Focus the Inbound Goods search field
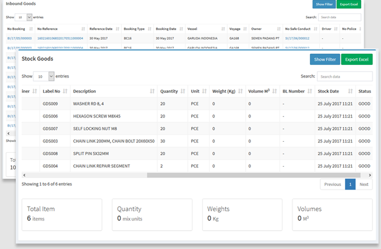Viewport: 381px width, 249px height. pos(340,17)
